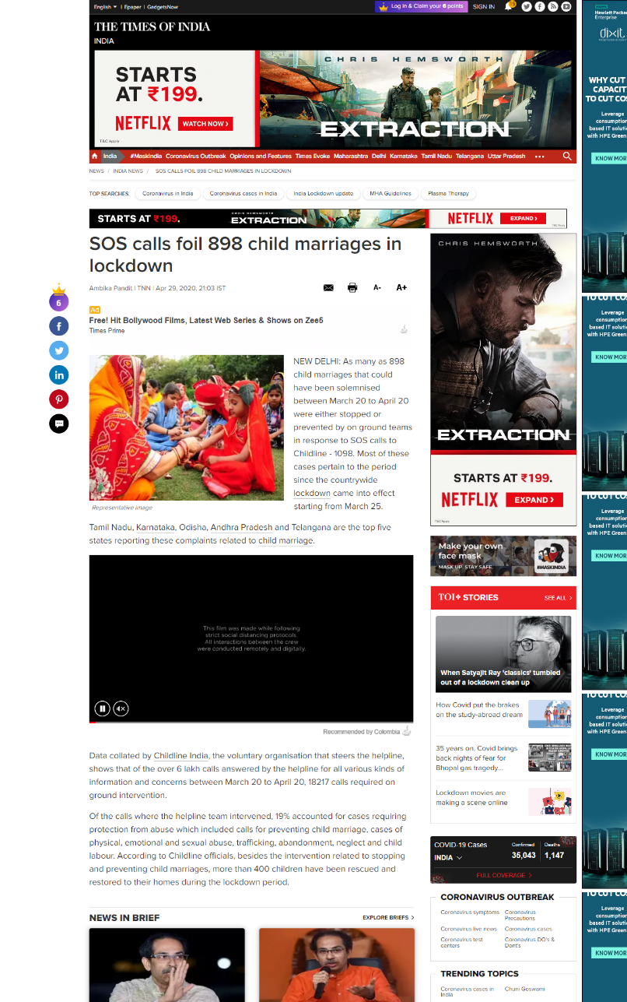This screenshot has height=1002, width=627.
Task: Pause the embedded video
Action: [102, 708]
